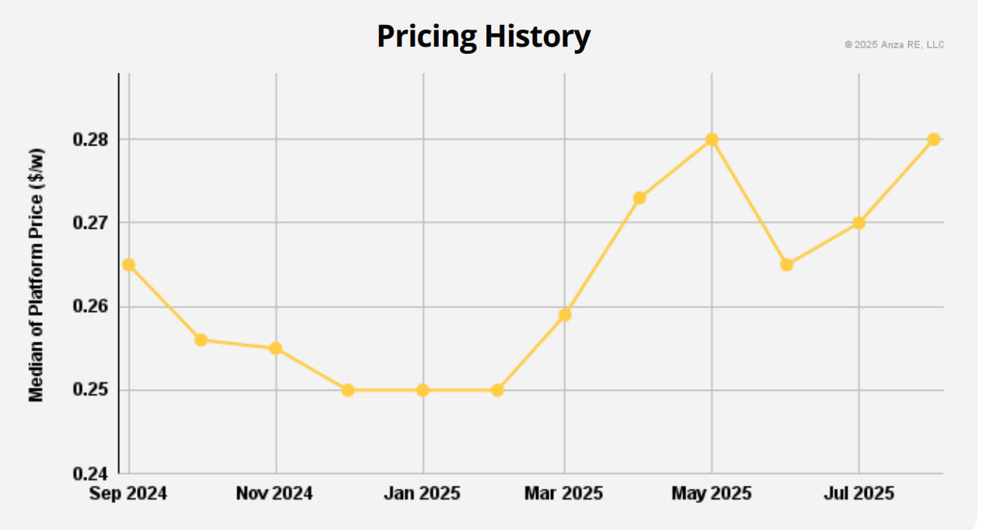Click the Pricing History chart title
Viewport: 982px width, 530px height.
pos(483,37)
